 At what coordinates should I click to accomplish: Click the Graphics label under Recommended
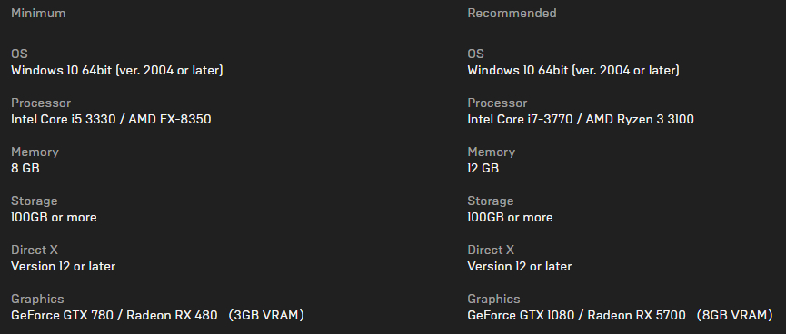[x=493, y=300]
